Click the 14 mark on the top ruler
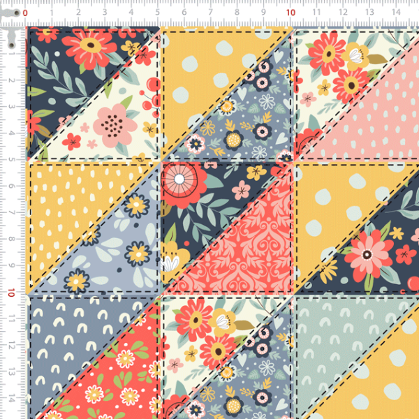 [x=396, y=13]
